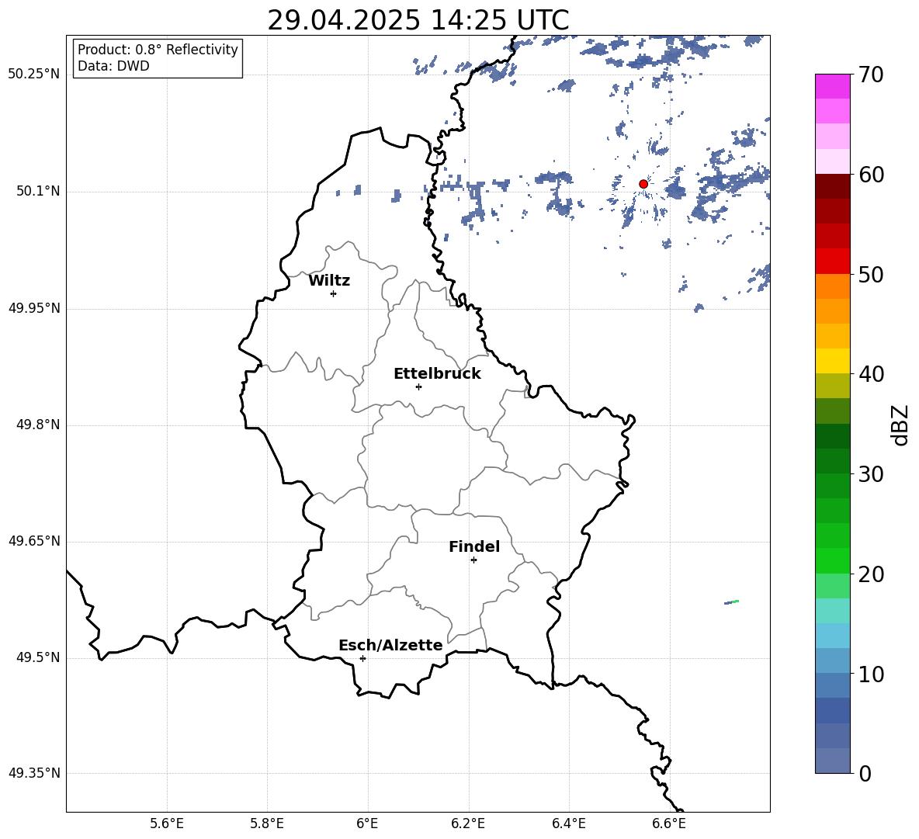Click the yellow colorbar swatch above 40
919x839 pixels.
pyautogui.click(x=832, y=361)
